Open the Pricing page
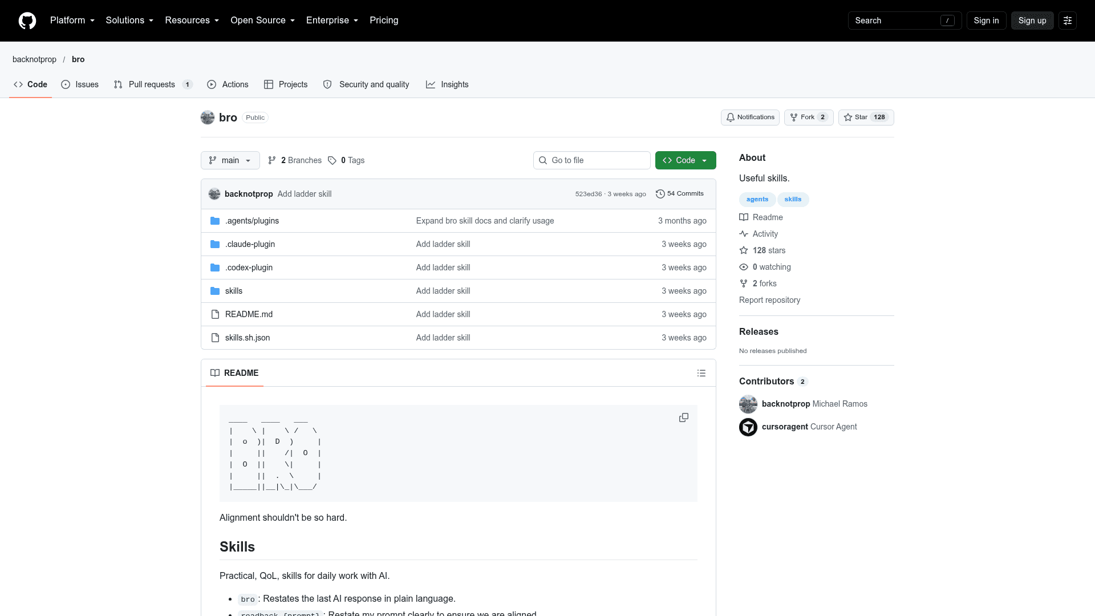Screen dimensions: 1095x616 coord(384,21)
